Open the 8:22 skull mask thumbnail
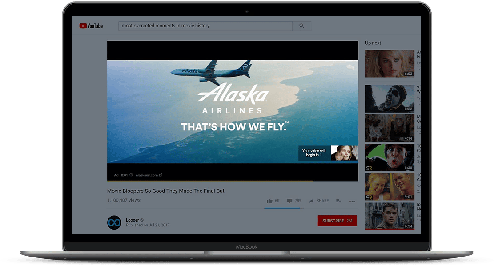Viewport: 494px width, 265px height. click(390, 98)
